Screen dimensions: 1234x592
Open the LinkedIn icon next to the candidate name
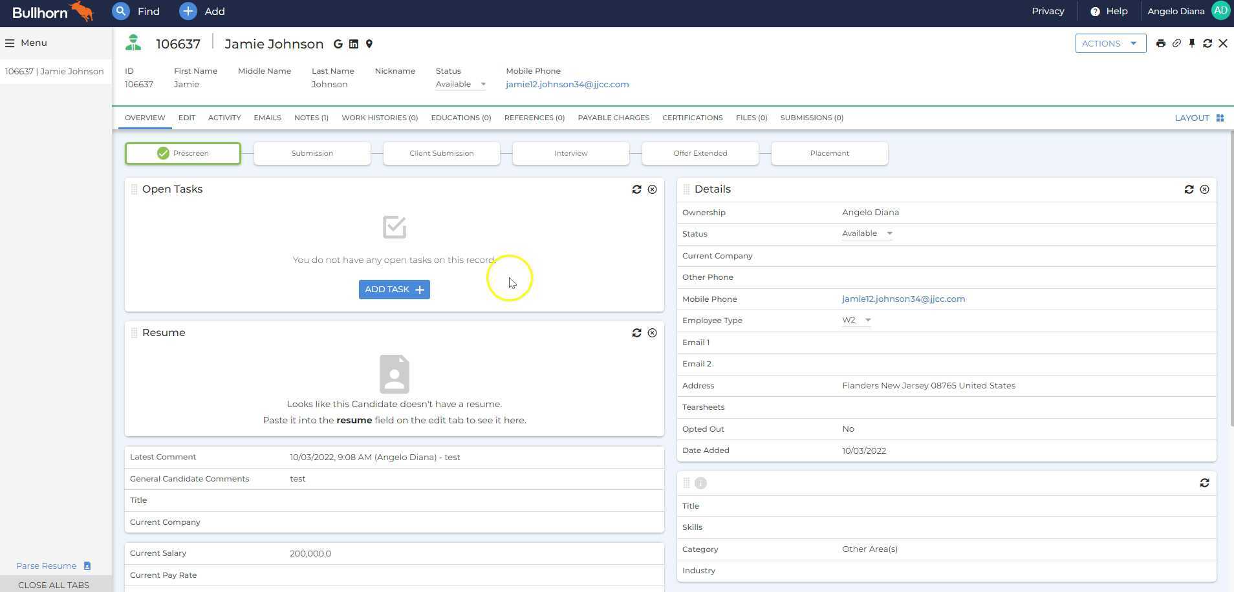(x=354, y=44)
